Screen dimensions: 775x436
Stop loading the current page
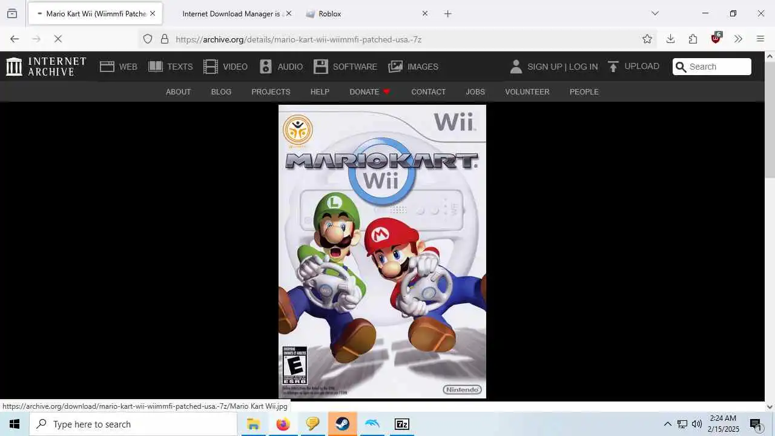point(58,39)
